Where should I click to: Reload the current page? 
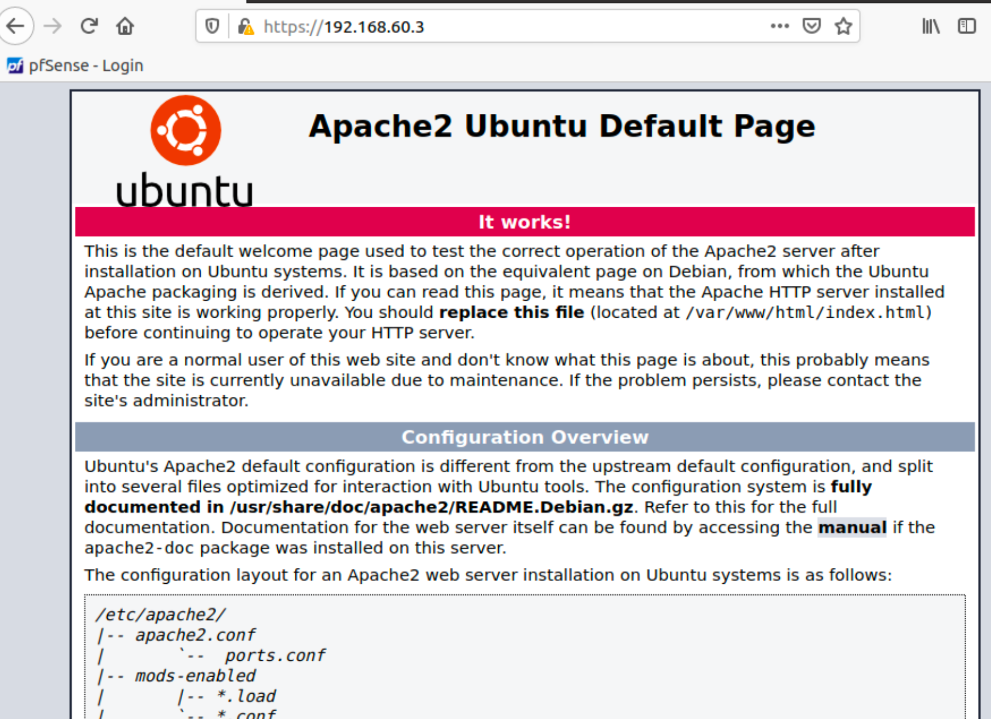tap(89, 26)
